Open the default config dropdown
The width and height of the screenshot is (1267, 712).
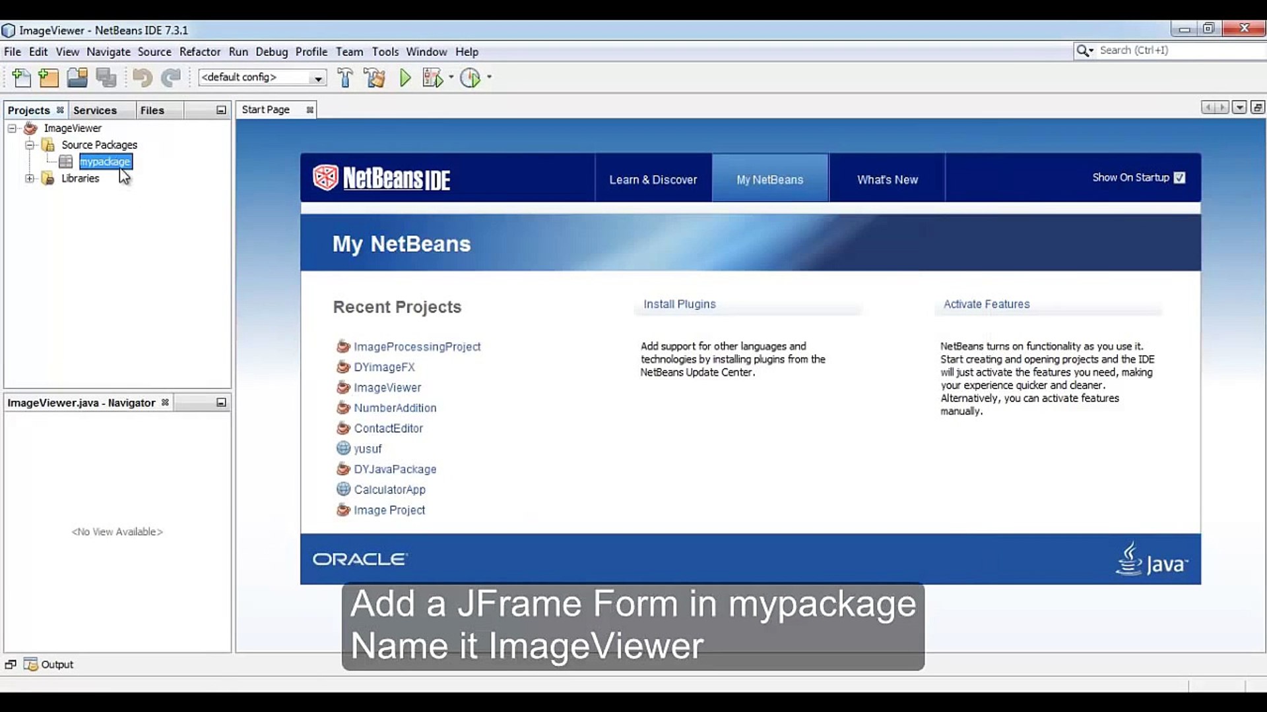[317, 77]
